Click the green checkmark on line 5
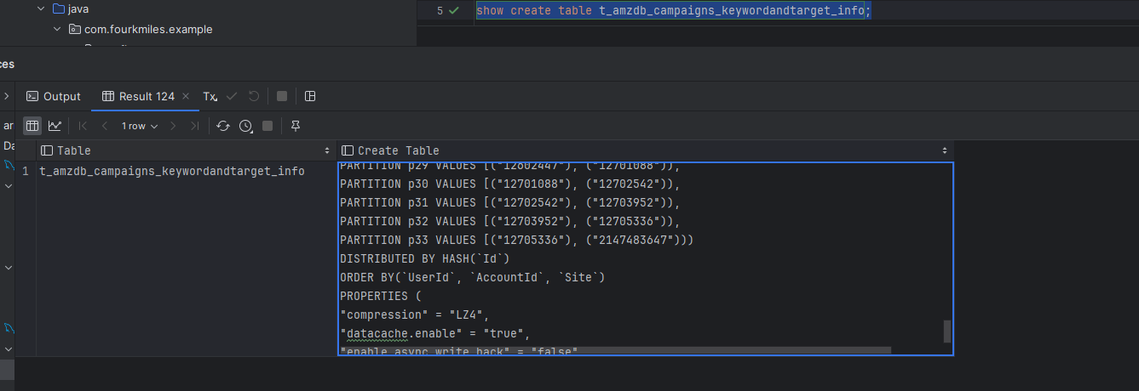1139x391 pixels. click(x=453, y=10)
